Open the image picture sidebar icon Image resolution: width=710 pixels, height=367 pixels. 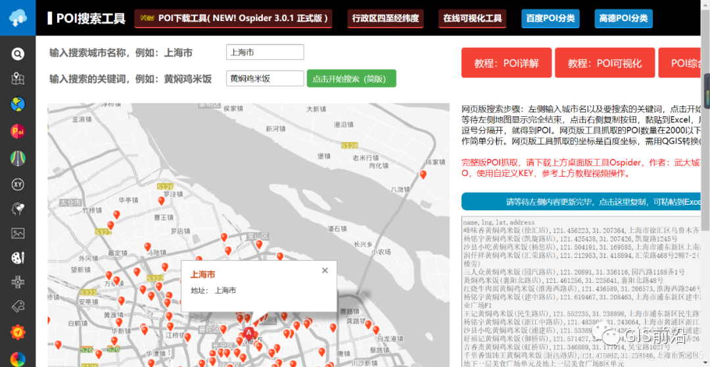pos(18,233)
